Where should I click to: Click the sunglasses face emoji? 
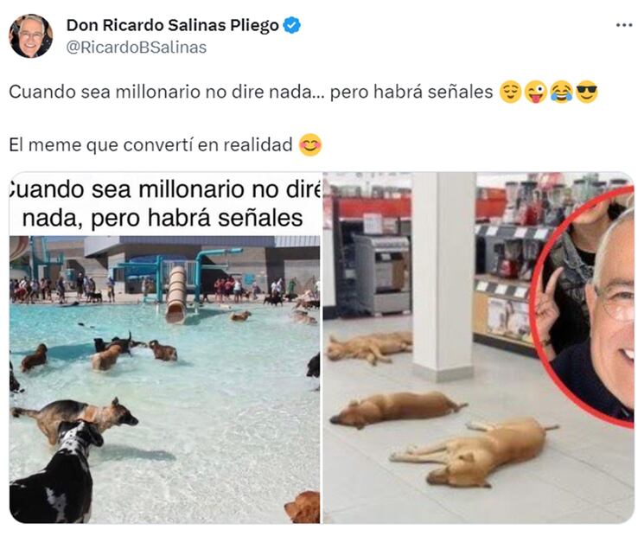tap(586, 92)
